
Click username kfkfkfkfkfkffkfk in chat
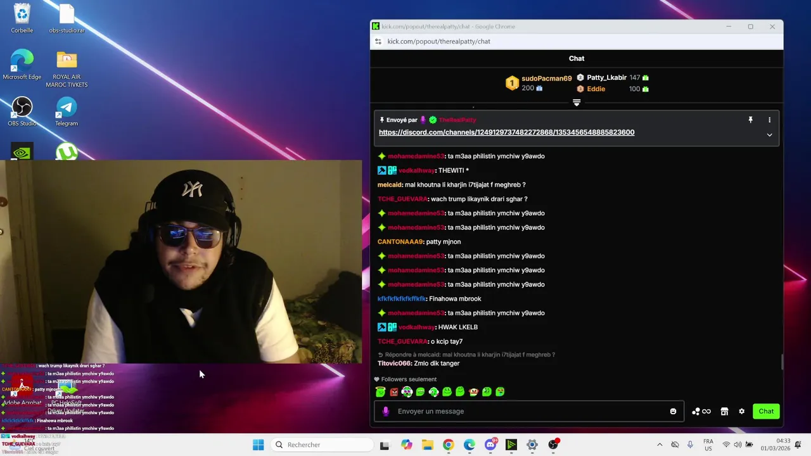click(x=401, y=299)
